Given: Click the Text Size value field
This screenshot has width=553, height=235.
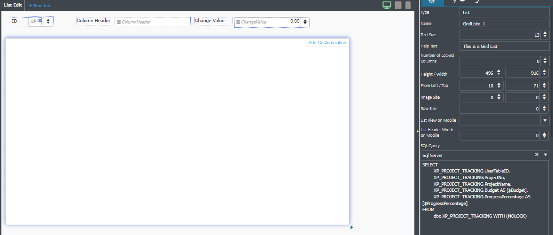Looking at the screenshot, I should (x=500, y=35).
